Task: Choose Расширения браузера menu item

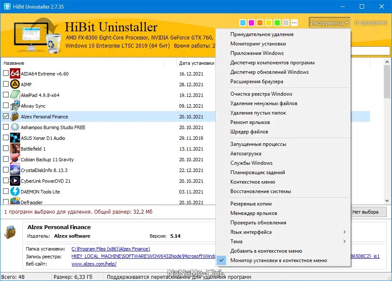Action: point(283,82)
